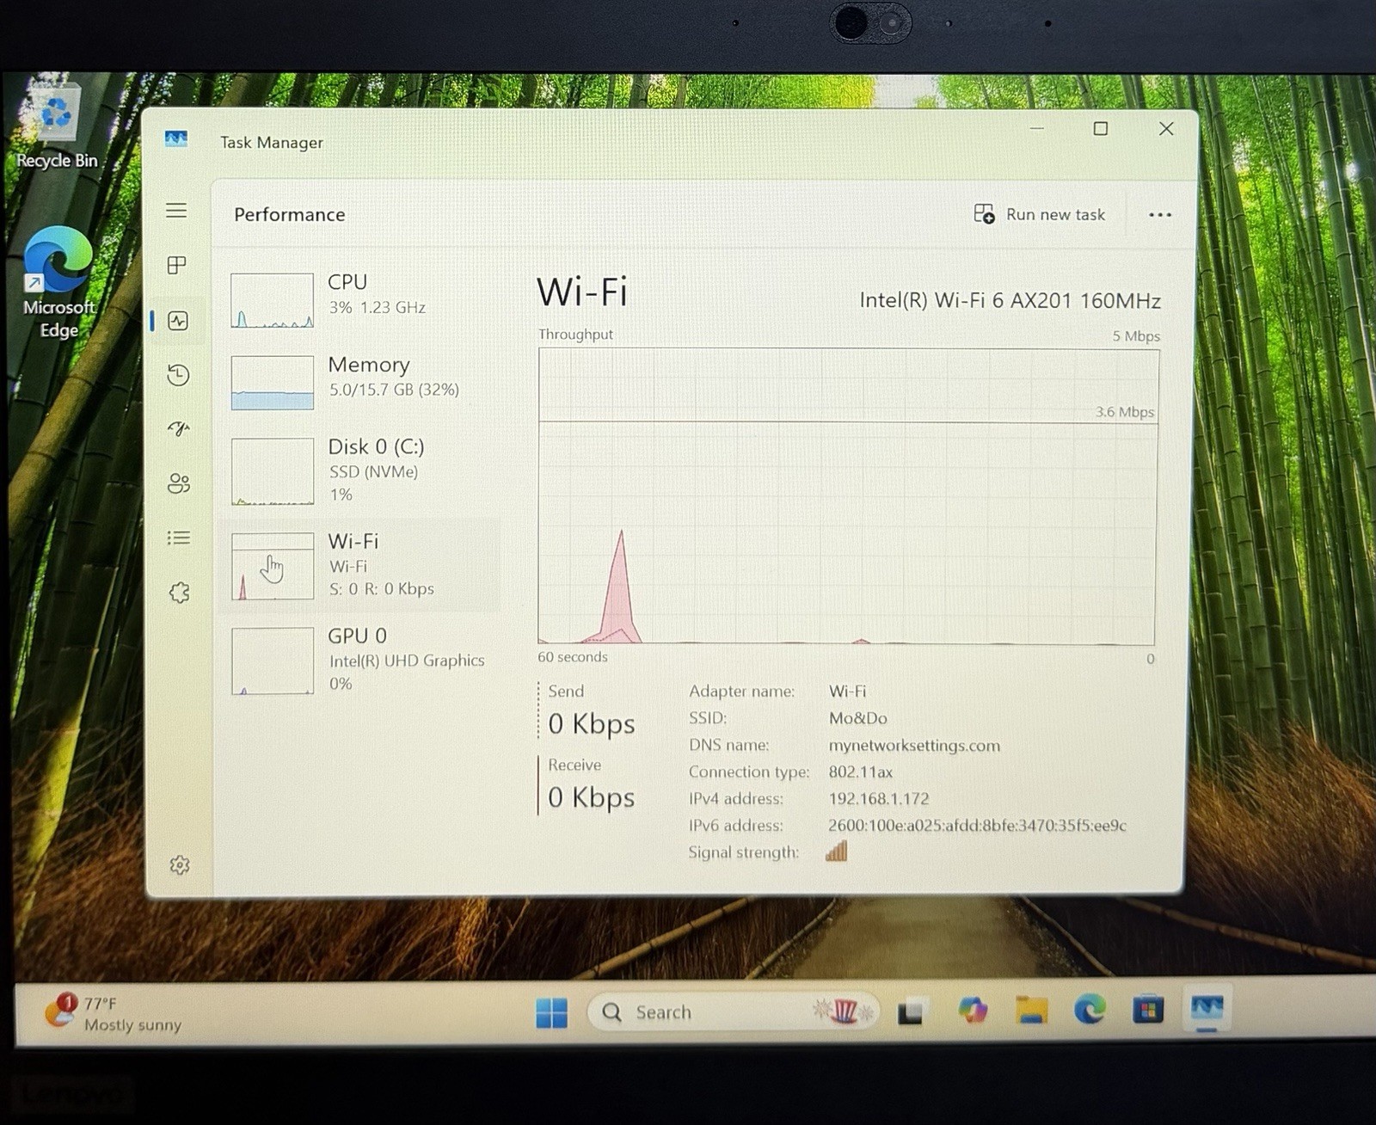Select the Performance page icon in sidebar
1376x1125 pixels.
[x=178, y=321]
